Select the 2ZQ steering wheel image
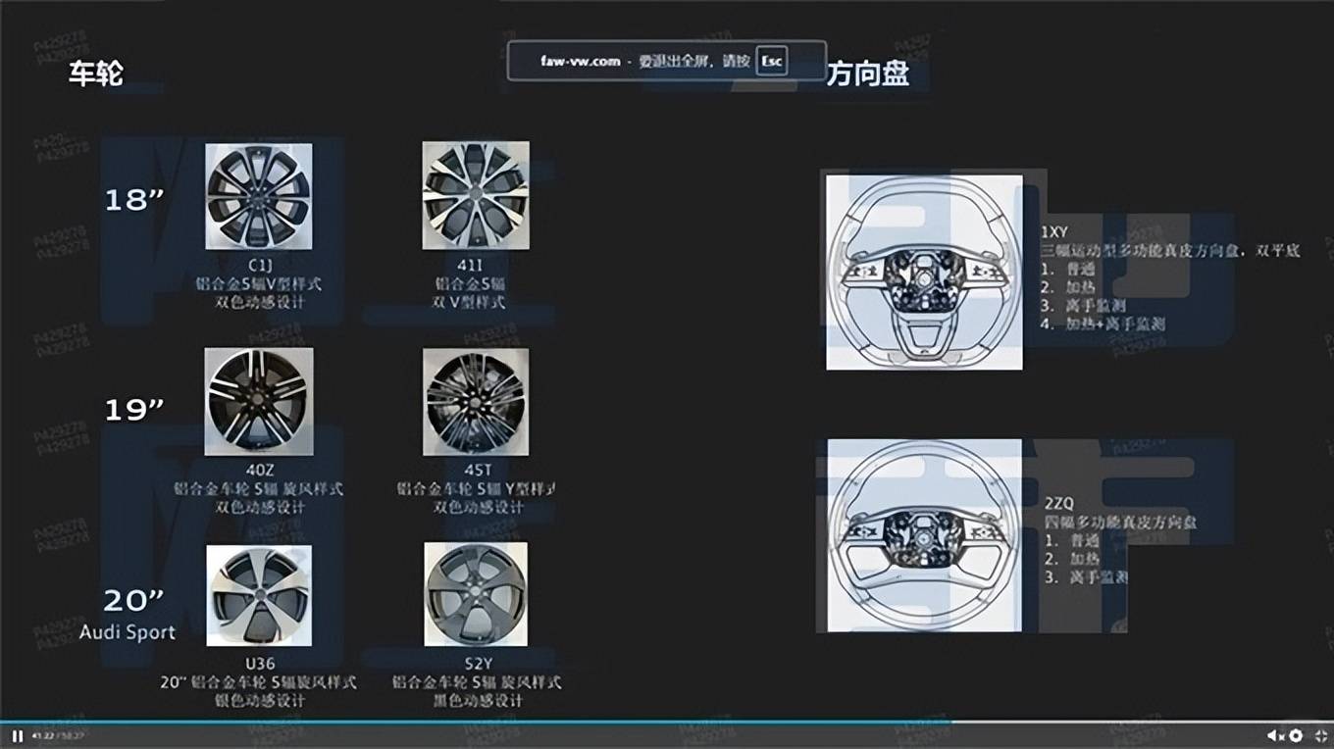Viewport: 1334px width, 749px height. click(x=924, y=535)
